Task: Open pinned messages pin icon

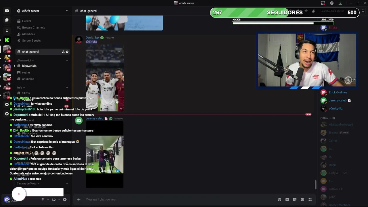Action: pyautogui.click(x=306, y=11)
